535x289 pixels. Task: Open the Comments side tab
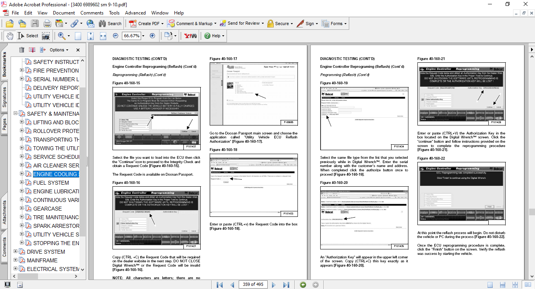click(4, 247)
